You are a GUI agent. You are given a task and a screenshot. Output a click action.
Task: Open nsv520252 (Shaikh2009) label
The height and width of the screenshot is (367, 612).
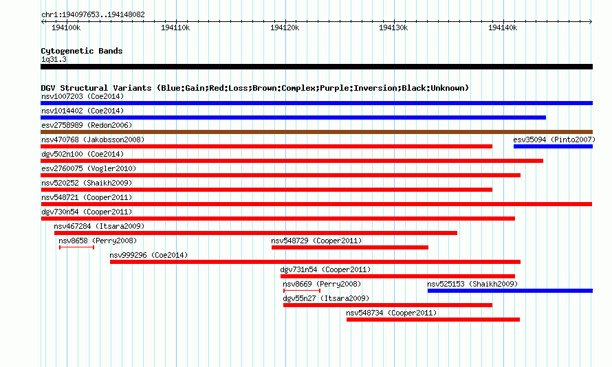pos(87,183)
